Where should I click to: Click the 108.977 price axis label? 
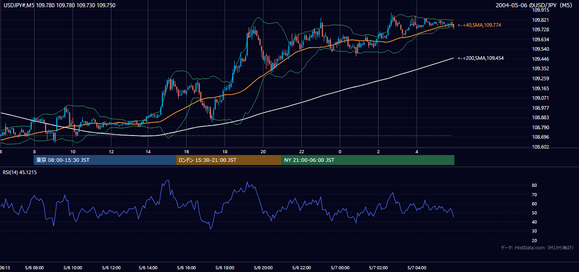(540, 108)
